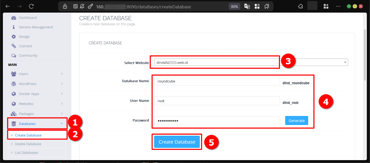Click the WordPress logo icon
The height and width of the screenshot is (163, 370).
coord(14,84)
